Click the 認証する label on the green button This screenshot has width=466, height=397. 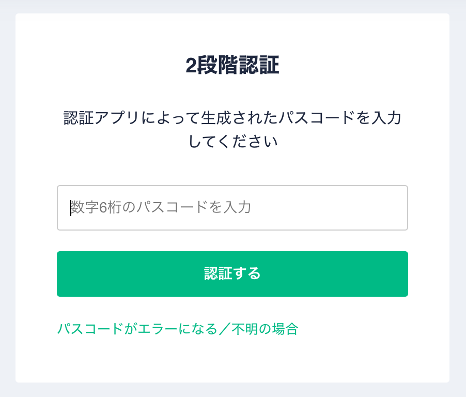pos(232,274)
